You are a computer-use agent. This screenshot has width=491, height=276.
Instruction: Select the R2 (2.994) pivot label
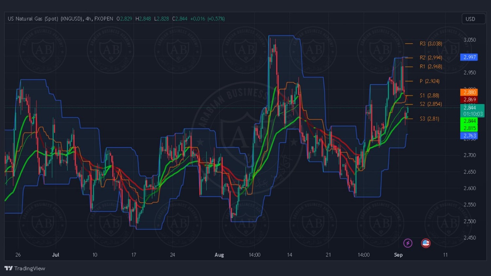click(431, 58)
